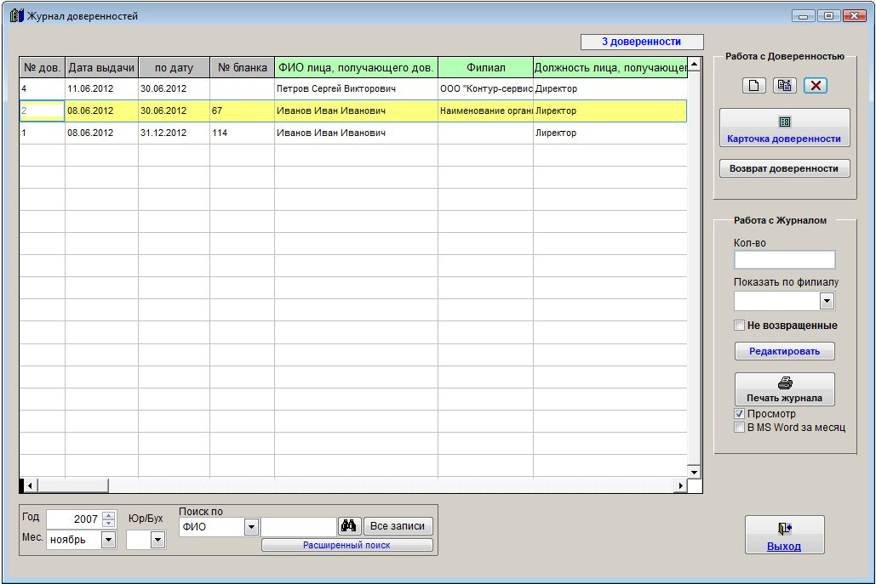Viewport: 876px width, 584px height.
Task: Maximize the Журнал доверенностей window
Action: click(x=828, y=15)
